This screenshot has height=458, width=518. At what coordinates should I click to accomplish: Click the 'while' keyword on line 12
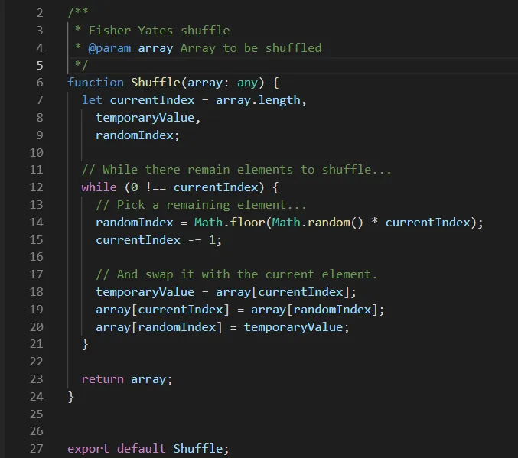pos(99,187)
